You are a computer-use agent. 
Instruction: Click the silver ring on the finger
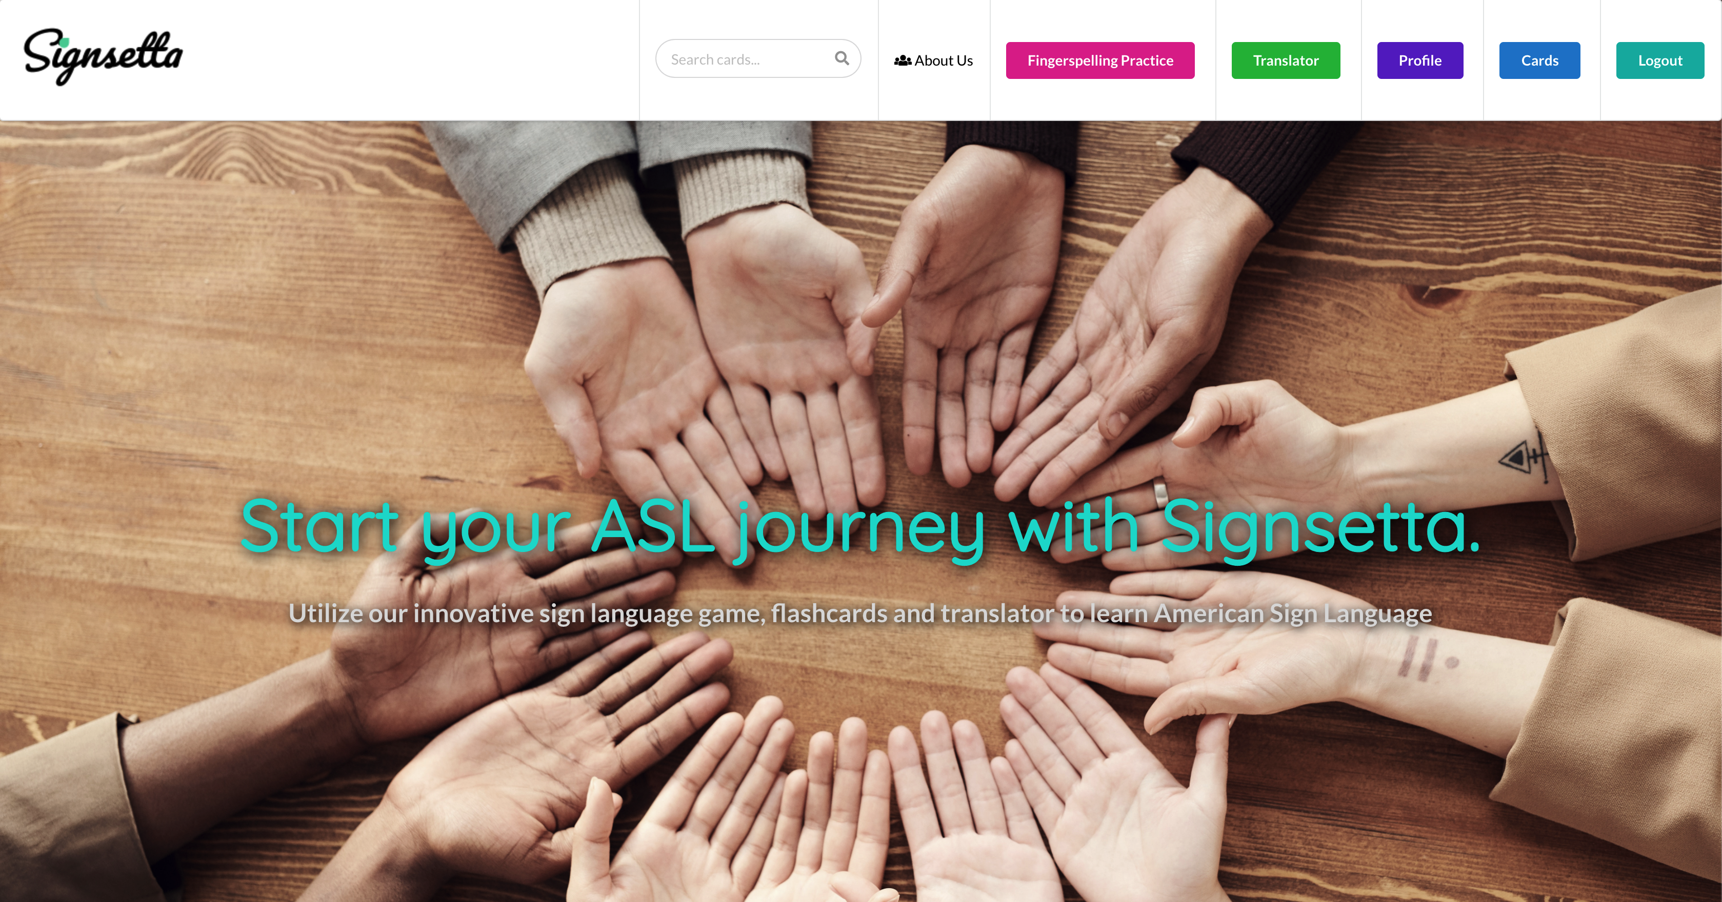tap(1161, 494)
